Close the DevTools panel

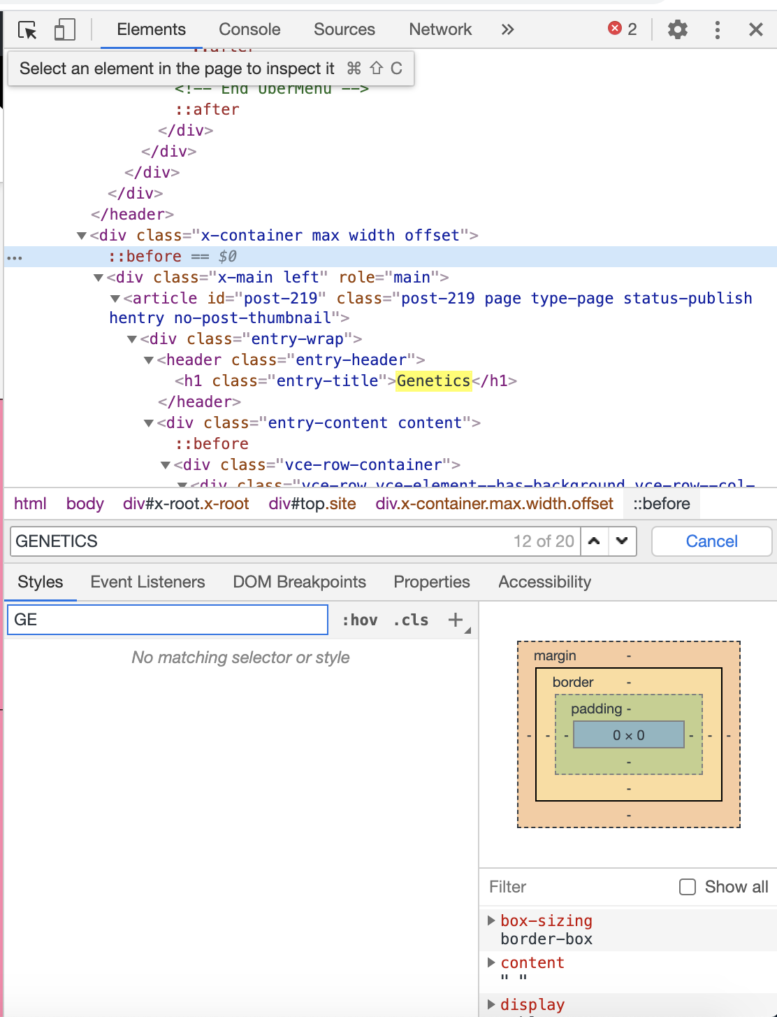coord(756,29)
